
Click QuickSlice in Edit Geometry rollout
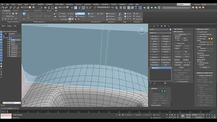coord(178,57)
